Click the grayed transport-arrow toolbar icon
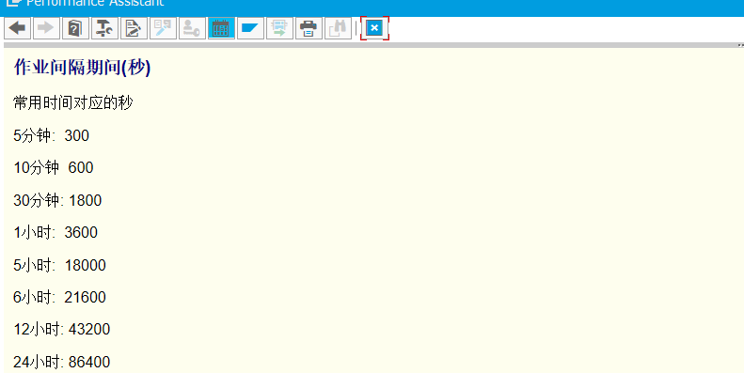The width and height of the screenshot is (744, 373). click(279, 28)
